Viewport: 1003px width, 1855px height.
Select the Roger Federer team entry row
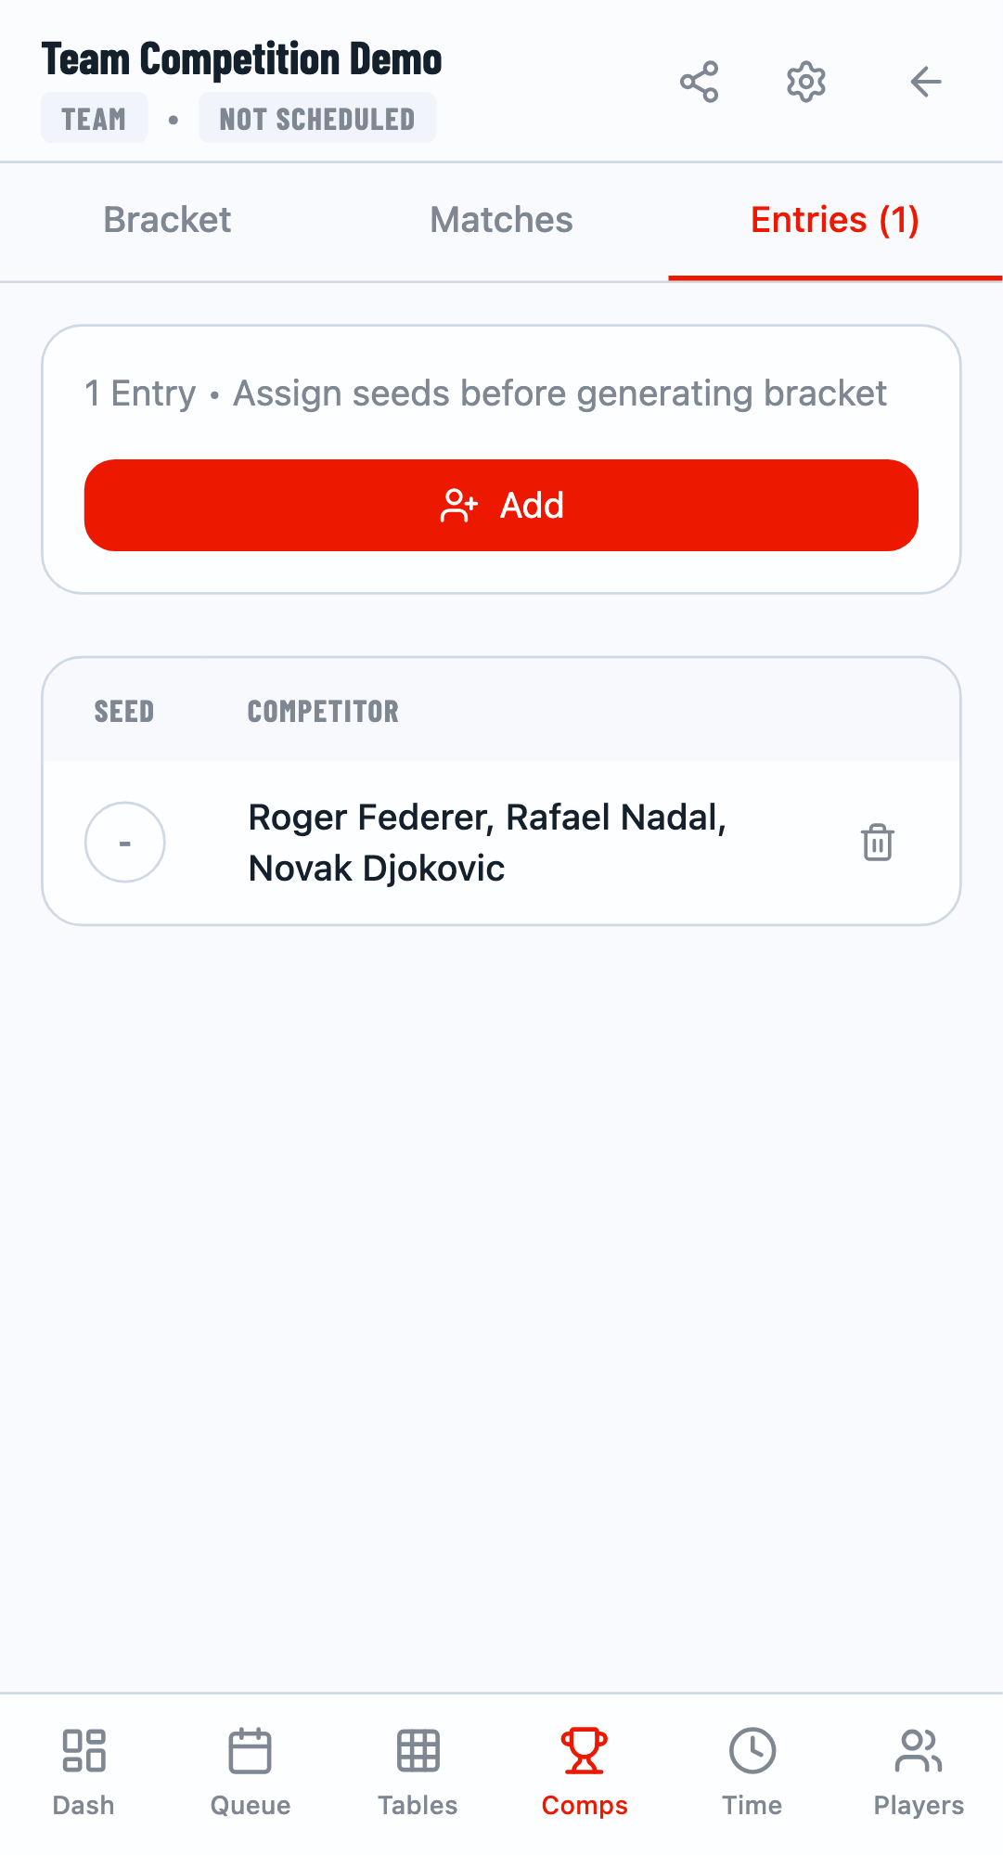coord(487,843)
